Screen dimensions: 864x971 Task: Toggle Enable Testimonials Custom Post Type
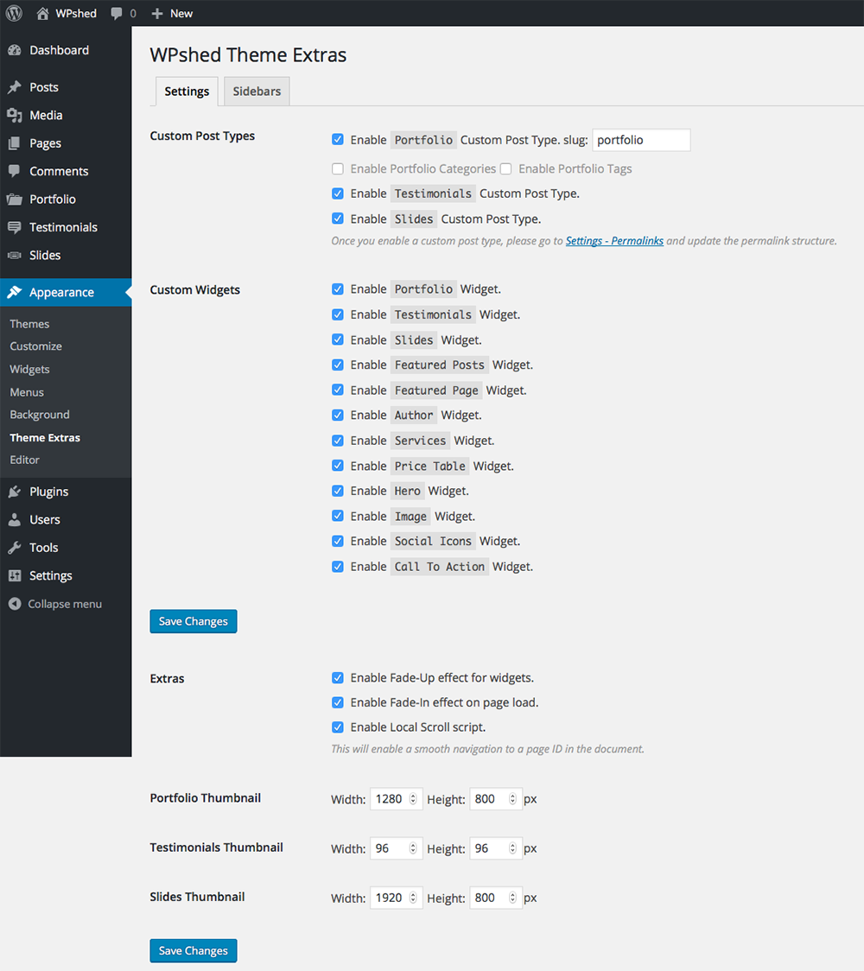click(338, 194)
